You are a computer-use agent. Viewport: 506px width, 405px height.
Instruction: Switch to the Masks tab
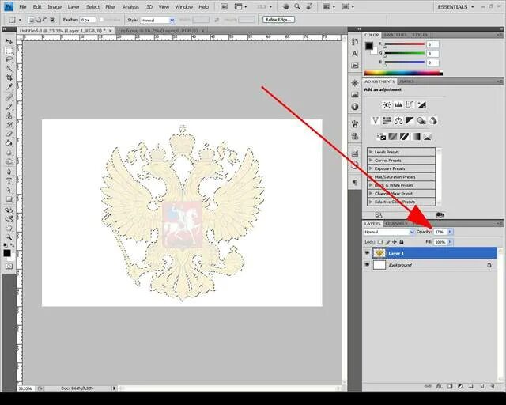(406, 81)
